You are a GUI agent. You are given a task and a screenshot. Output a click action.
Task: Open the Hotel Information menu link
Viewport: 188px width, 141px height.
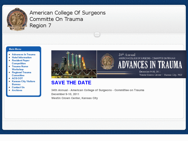[x=22, y=57]
